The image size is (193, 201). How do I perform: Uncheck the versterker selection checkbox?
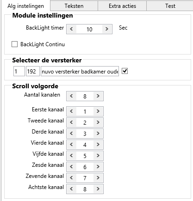[x=125, y=71]
